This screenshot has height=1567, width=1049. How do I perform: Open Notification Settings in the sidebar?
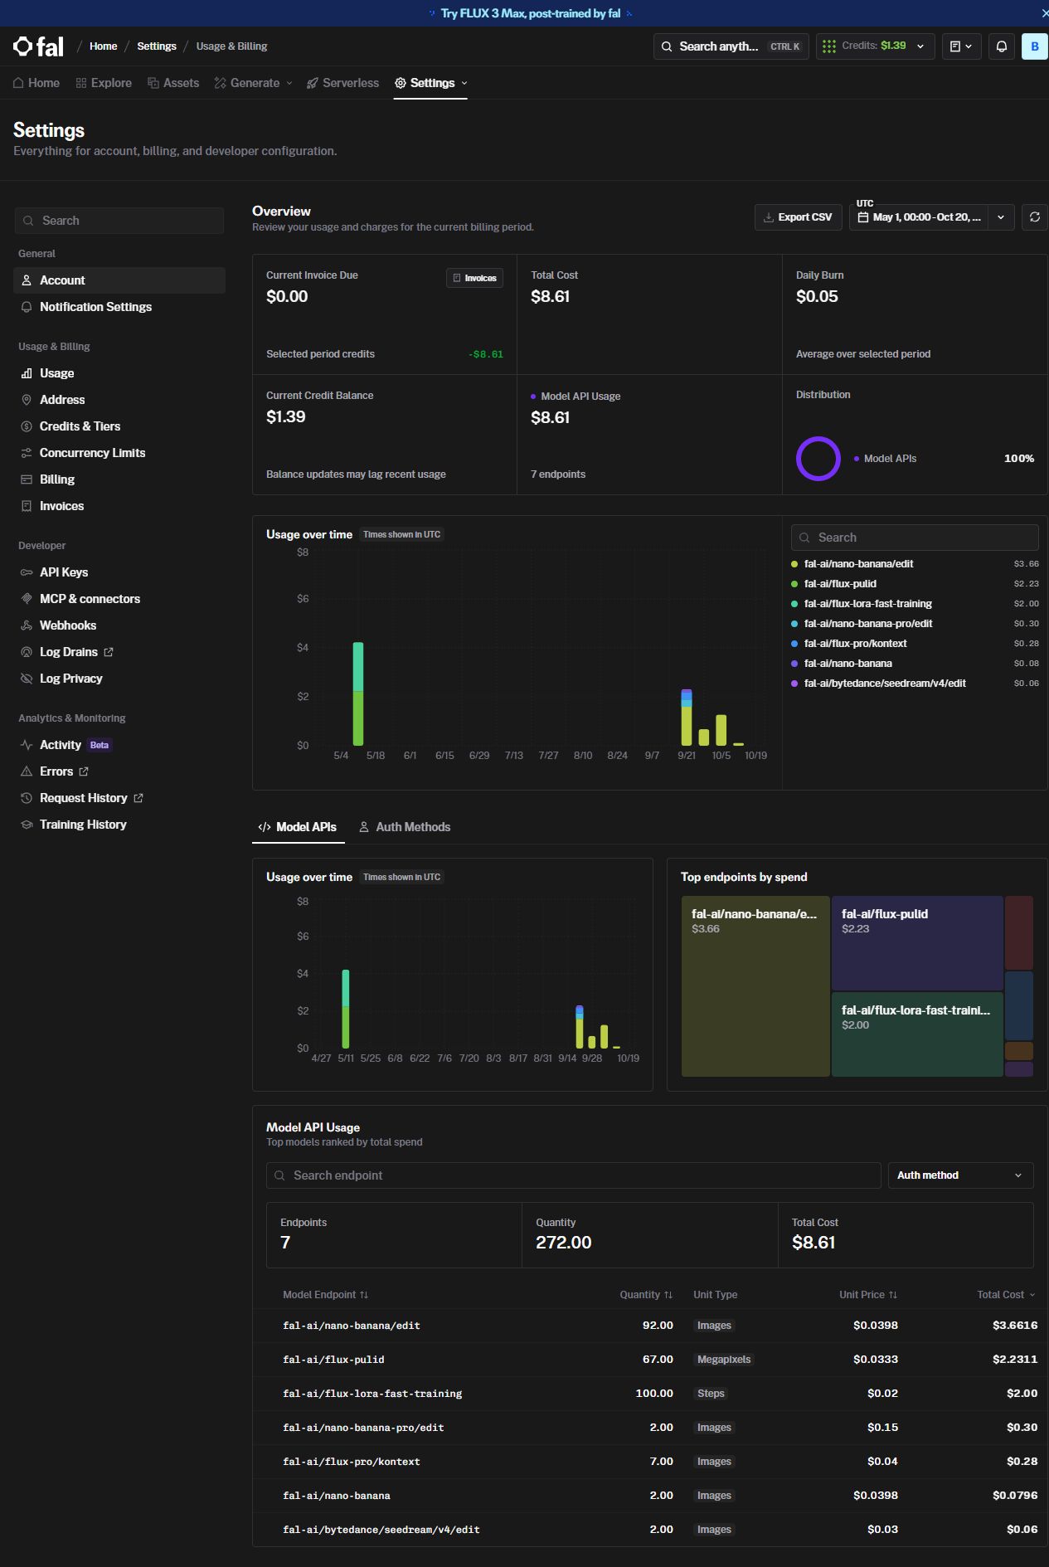point(119,307)
